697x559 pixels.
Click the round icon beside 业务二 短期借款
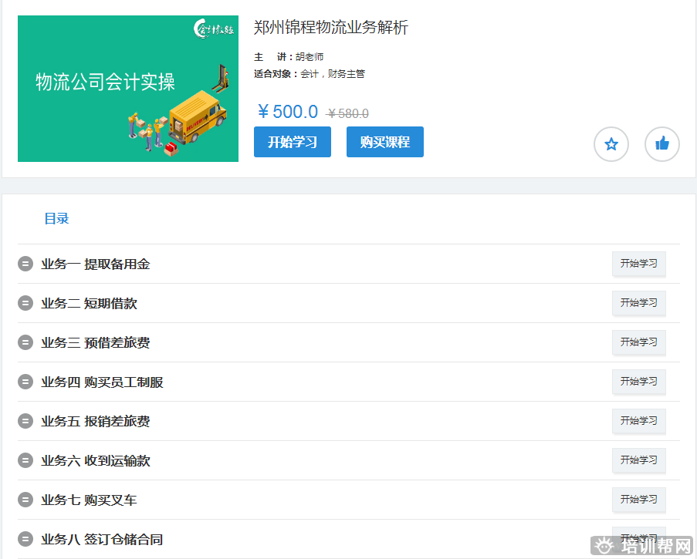point(25,303)
